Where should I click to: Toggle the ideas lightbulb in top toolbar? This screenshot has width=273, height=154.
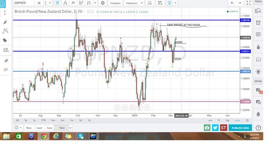click(169, 3)
